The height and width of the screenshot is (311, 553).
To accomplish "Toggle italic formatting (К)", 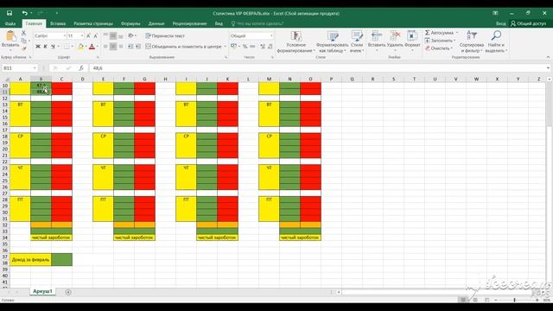I will pyautogui.click(x=45, y=47).
